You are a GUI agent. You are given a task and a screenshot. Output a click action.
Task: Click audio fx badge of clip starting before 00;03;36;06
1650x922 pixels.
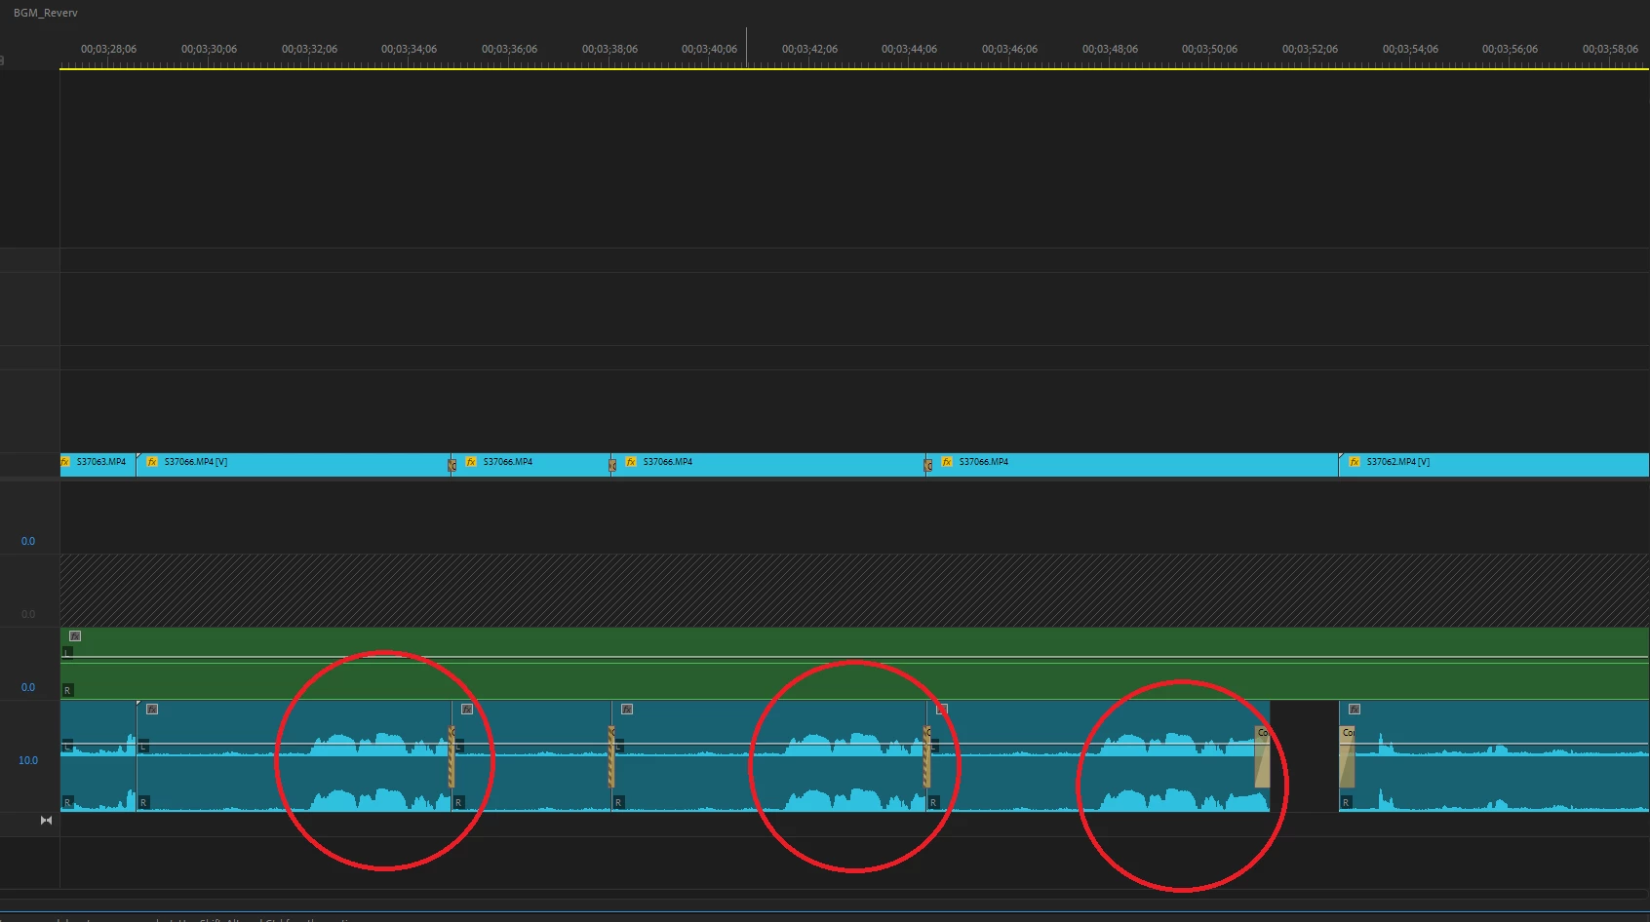tap(467, 710)
